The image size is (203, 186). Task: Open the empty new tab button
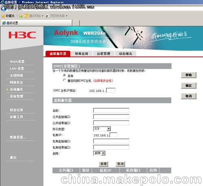pyautogui.click(x=76, y=23)
